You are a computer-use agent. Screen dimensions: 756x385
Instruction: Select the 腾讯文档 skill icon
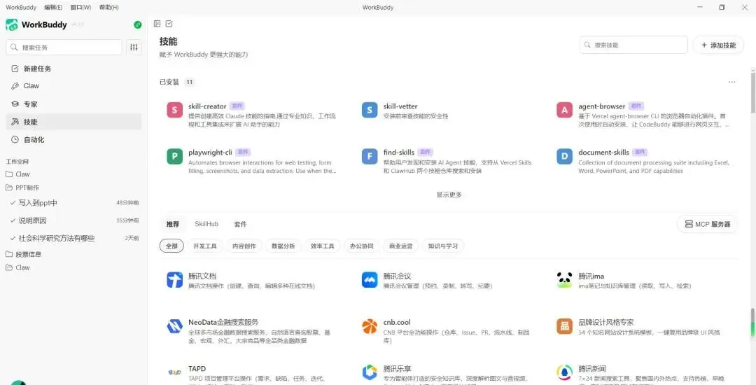[x=174, y=280]
